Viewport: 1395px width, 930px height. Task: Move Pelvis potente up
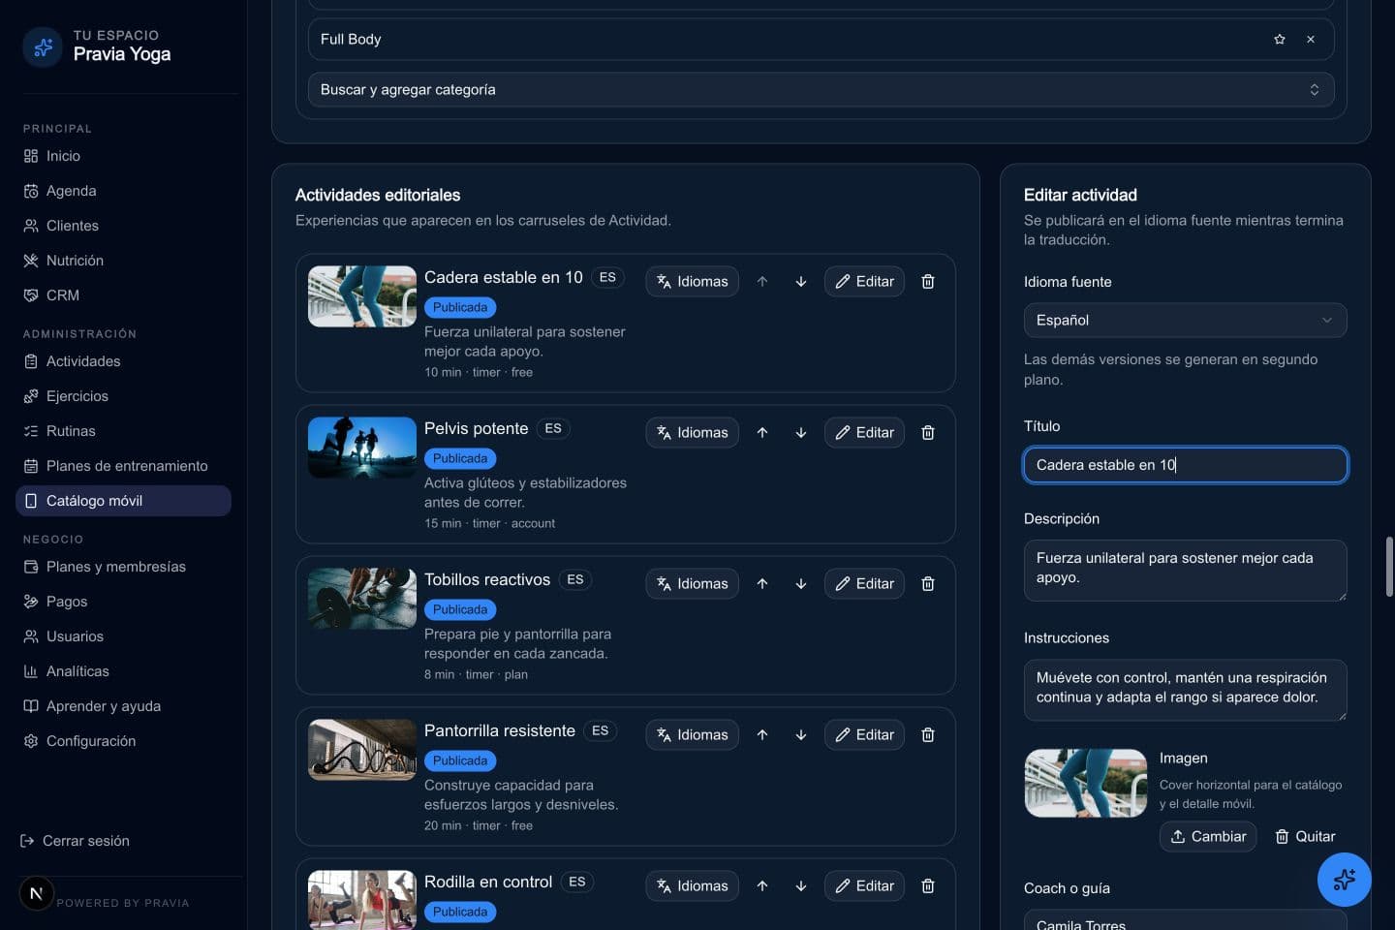[x=762, y=432]
